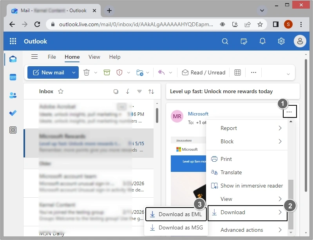Choose Translate from the context menu
313x240 pixels.
(247, 172)
